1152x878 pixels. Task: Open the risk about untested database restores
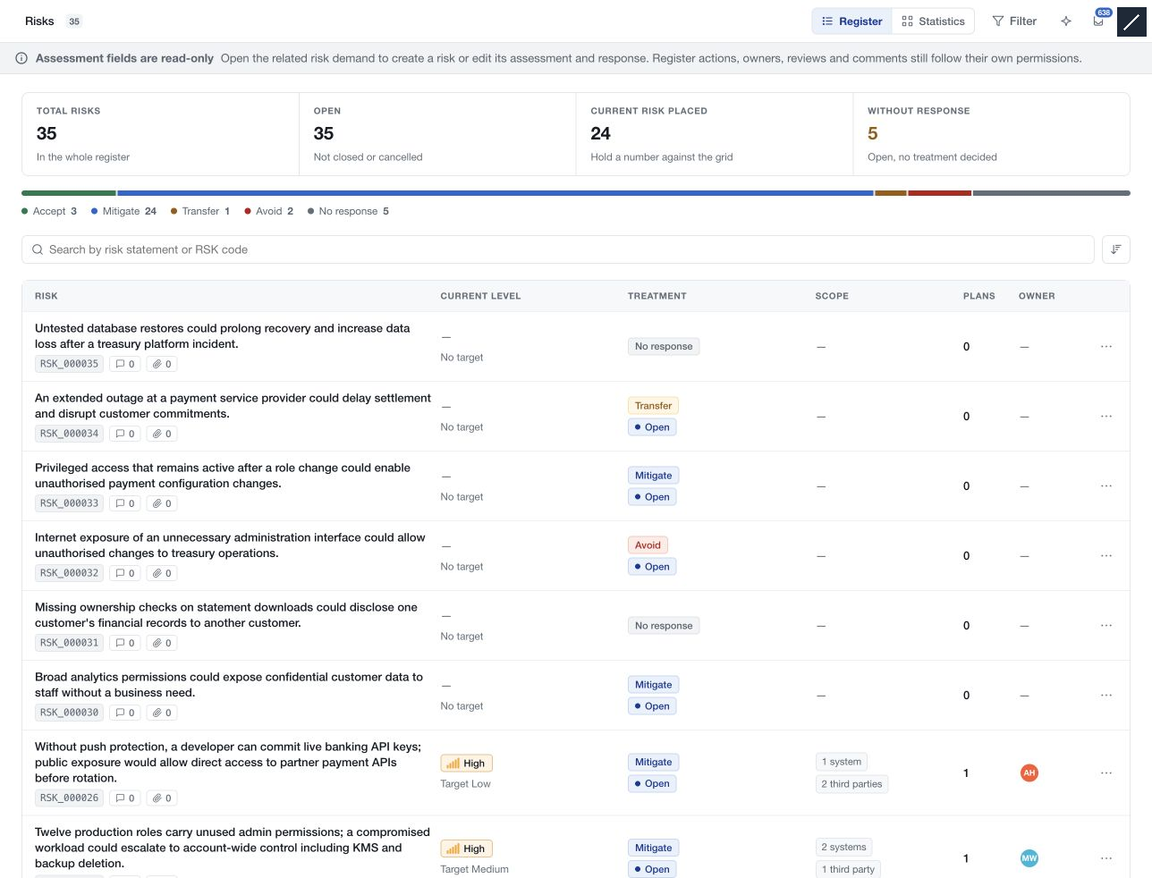(x=223, y=336)
